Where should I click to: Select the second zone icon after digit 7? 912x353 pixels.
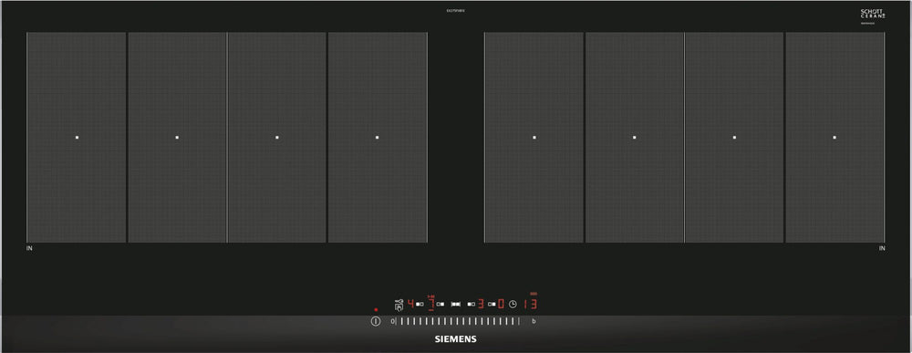tap(440, 304)
